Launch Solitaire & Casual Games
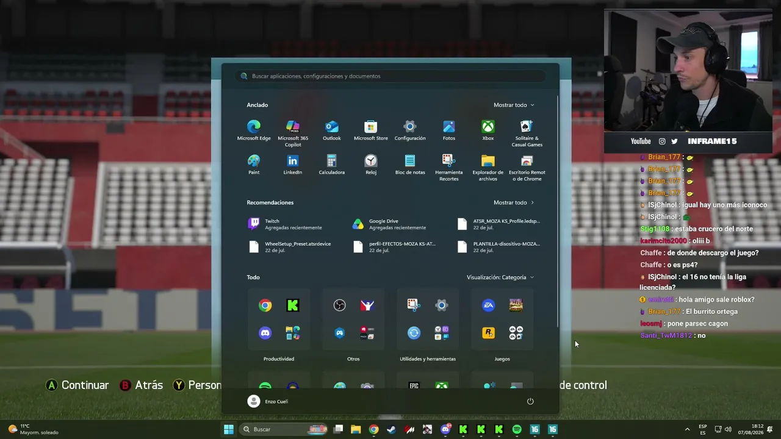 (x=527, y=134)
